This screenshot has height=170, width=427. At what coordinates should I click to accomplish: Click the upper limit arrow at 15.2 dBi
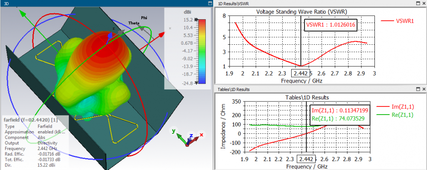pos(196,20)
